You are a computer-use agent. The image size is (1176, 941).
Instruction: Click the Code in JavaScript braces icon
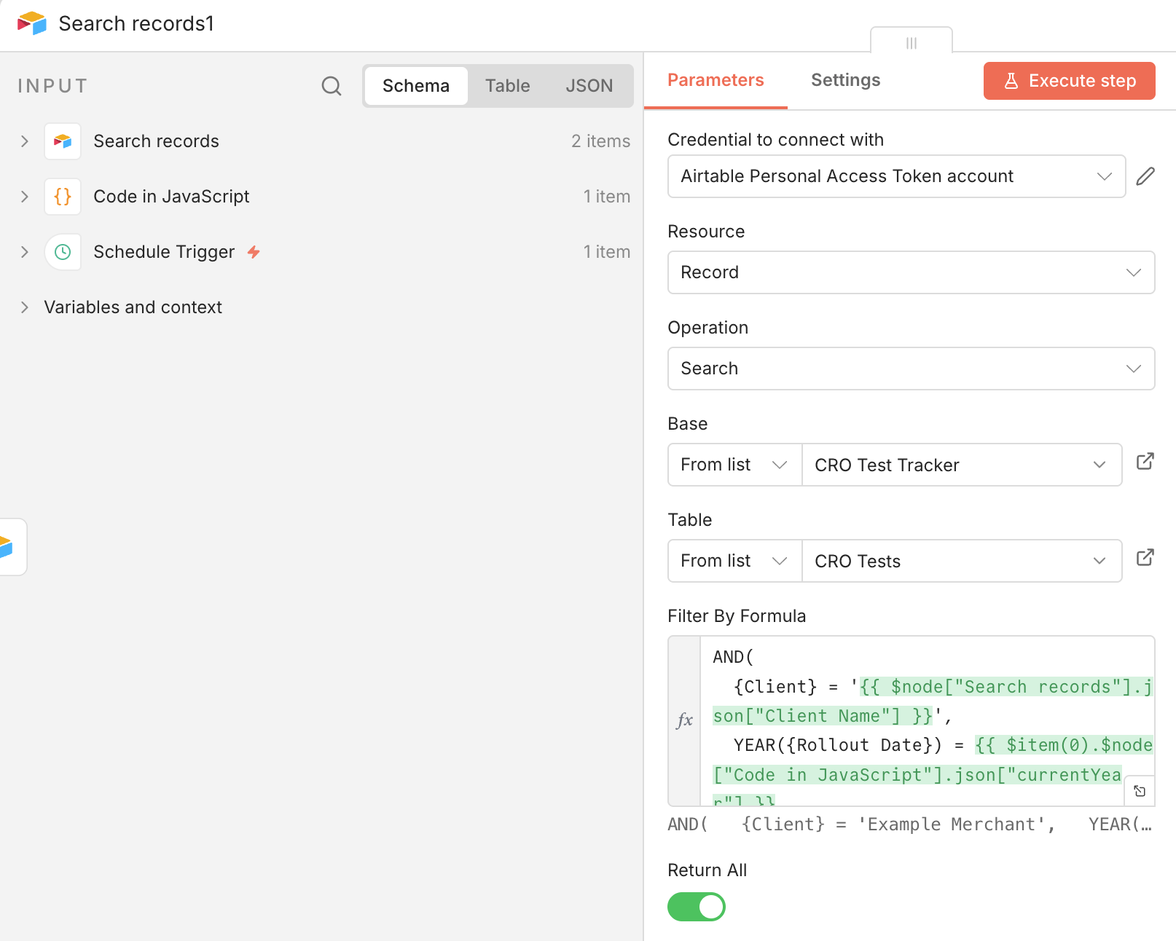click(x=63, y=197)
